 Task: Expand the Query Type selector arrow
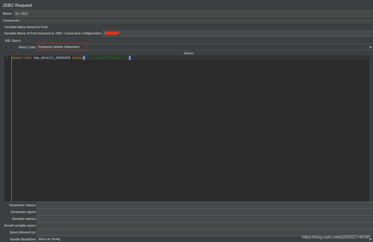370,47
